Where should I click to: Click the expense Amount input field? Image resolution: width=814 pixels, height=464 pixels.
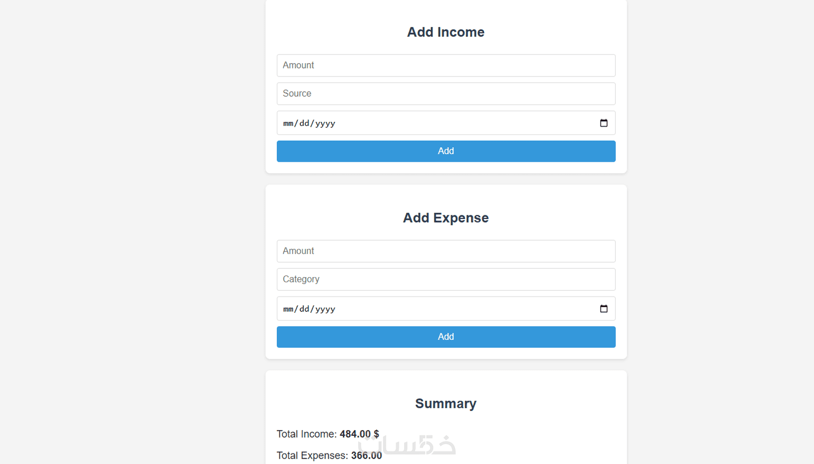446,251
